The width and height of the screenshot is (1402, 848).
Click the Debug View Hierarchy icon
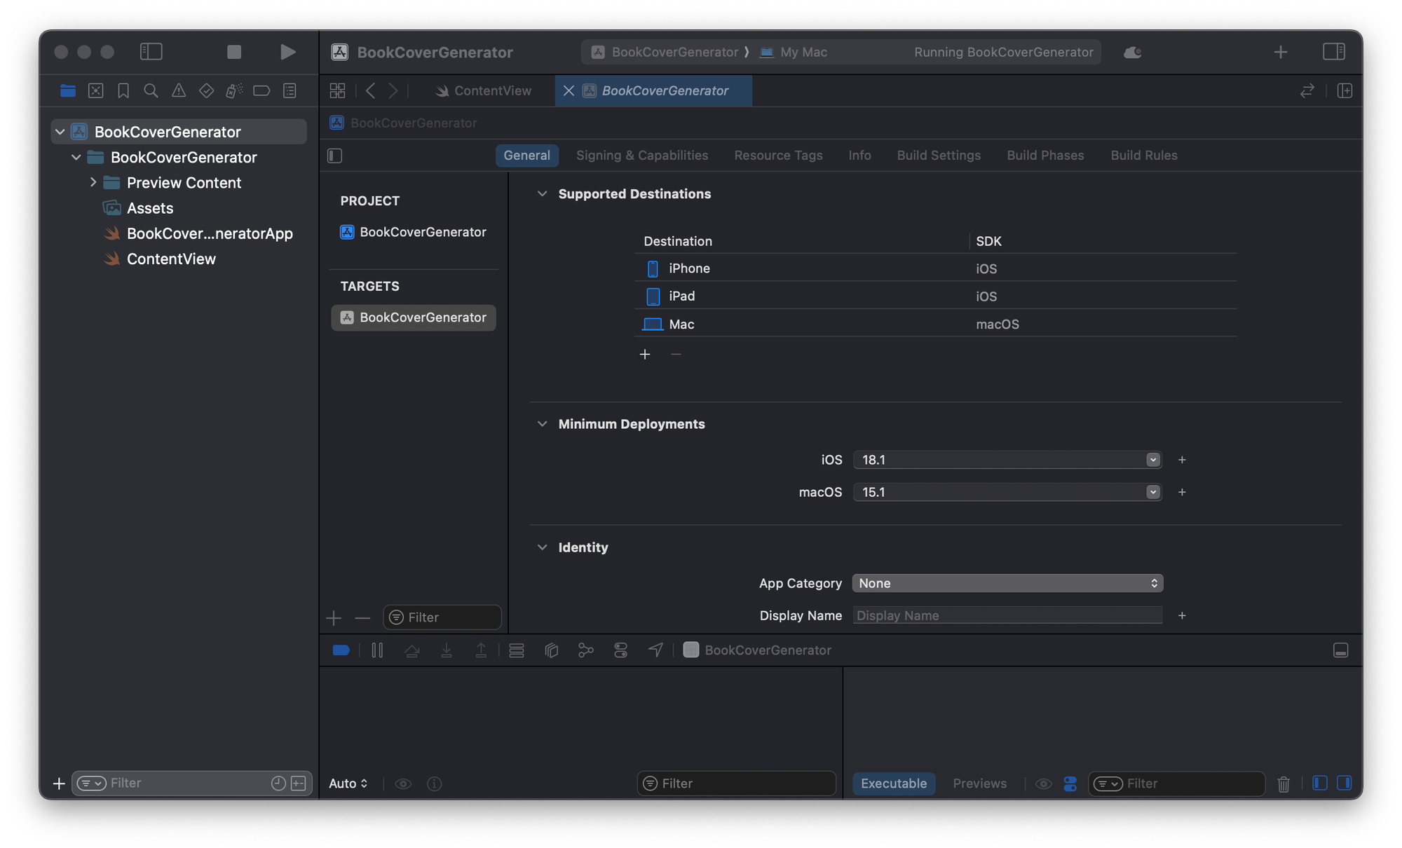[551, 650]
